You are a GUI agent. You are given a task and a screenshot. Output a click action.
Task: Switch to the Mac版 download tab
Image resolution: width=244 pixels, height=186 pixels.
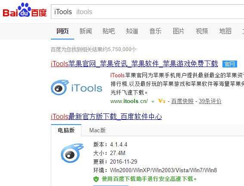pos(97,130)
